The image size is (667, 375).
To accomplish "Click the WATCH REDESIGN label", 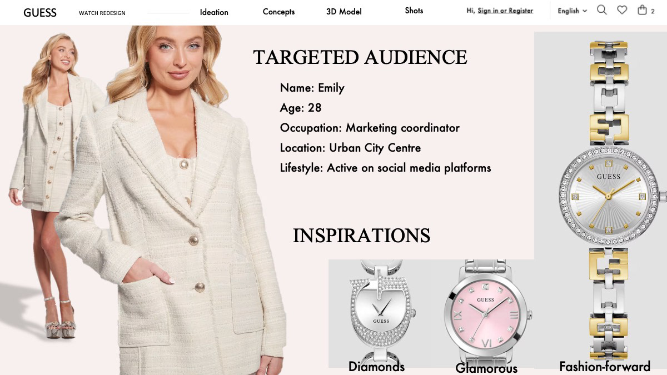I will 102,13.
